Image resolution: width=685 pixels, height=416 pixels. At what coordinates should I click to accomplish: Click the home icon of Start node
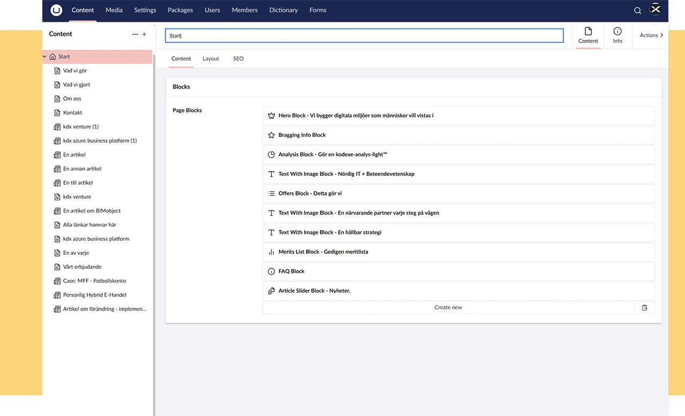click(52, 57)
